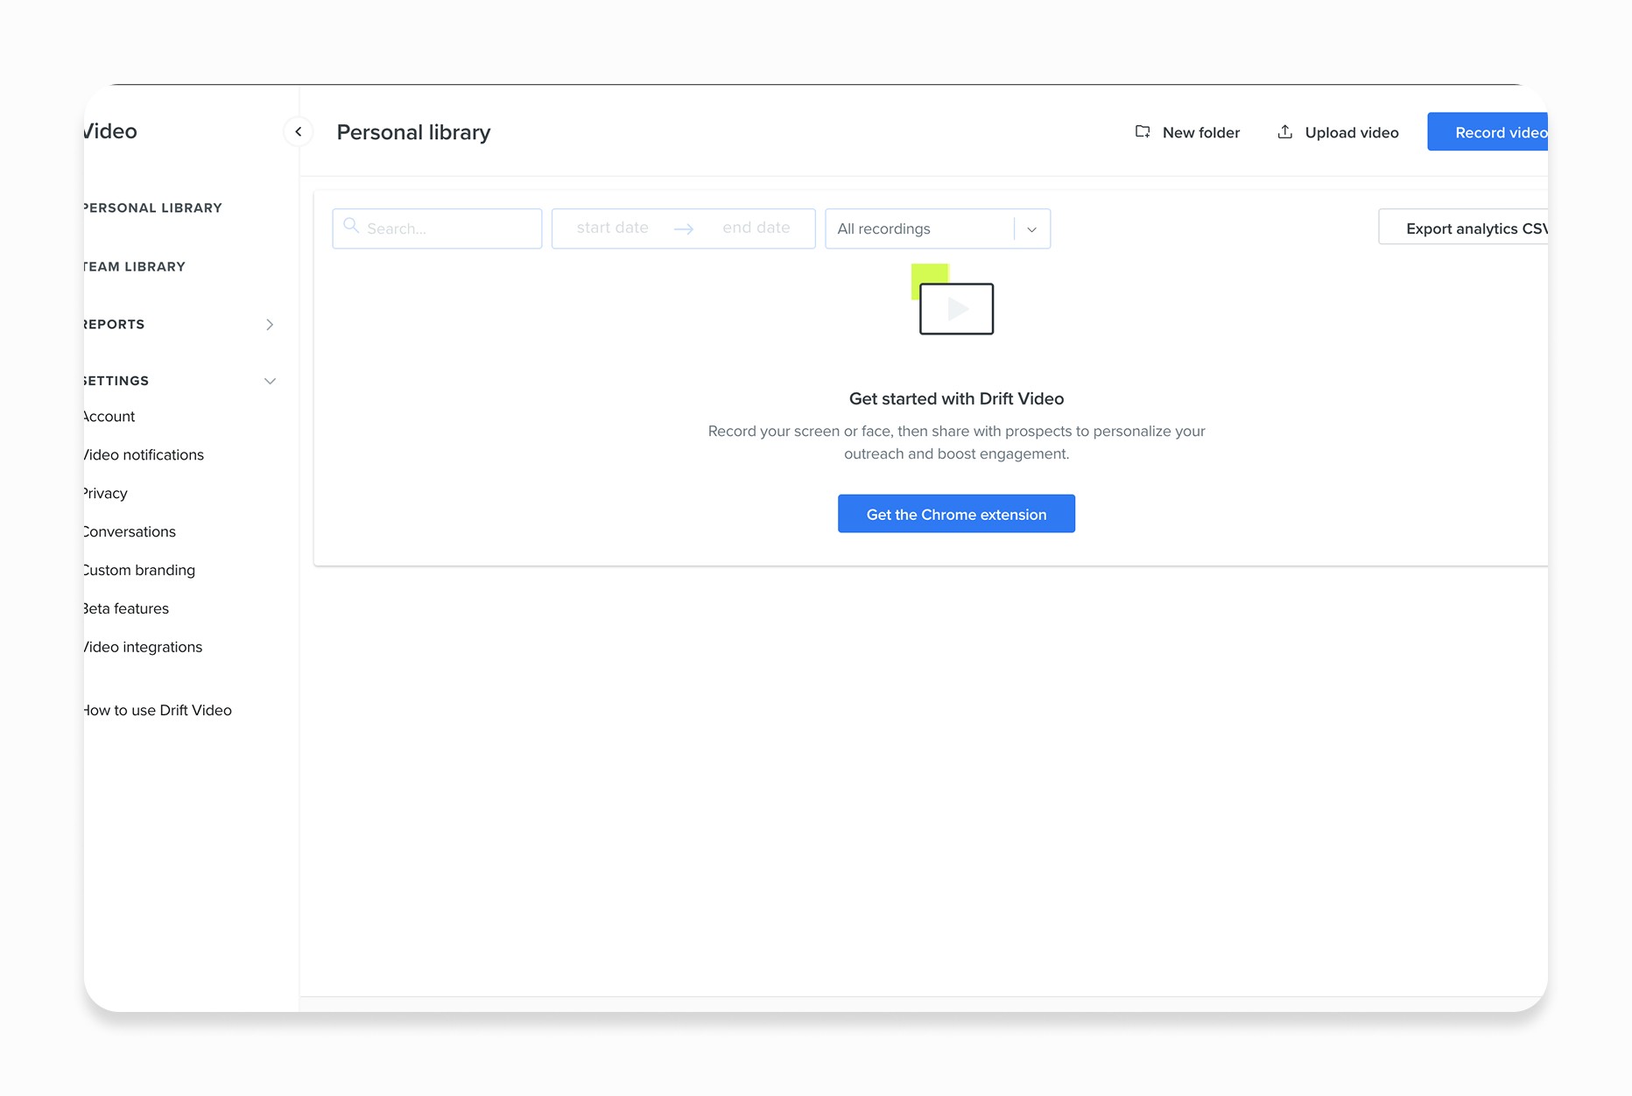The width and height of the screenshot is (1632, 1096).
Task: Click Get the Chrome extension button
Action: [x=956, y=514]
